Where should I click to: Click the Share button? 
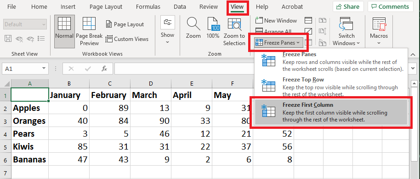coord(348,7)
